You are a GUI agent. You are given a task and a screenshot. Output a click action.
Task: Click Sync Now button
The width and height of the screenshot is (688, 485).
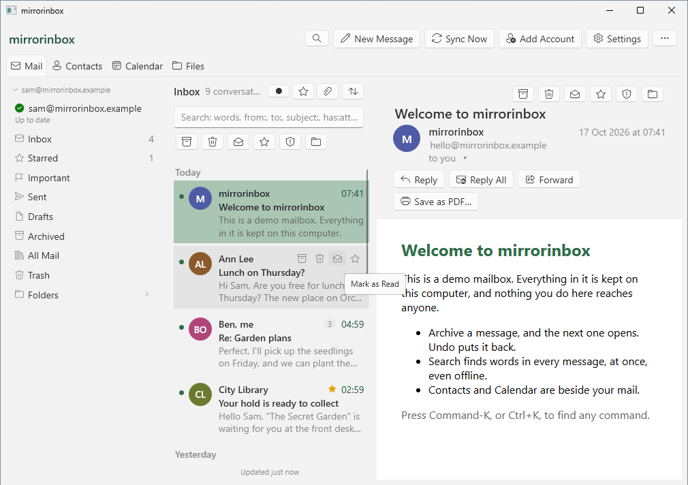[x=459, y=39]
